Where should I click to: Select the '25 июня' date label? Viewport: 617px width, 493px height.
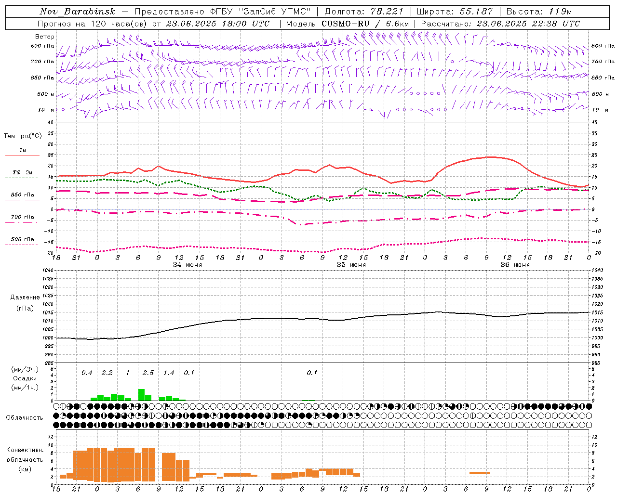(351, 265)
